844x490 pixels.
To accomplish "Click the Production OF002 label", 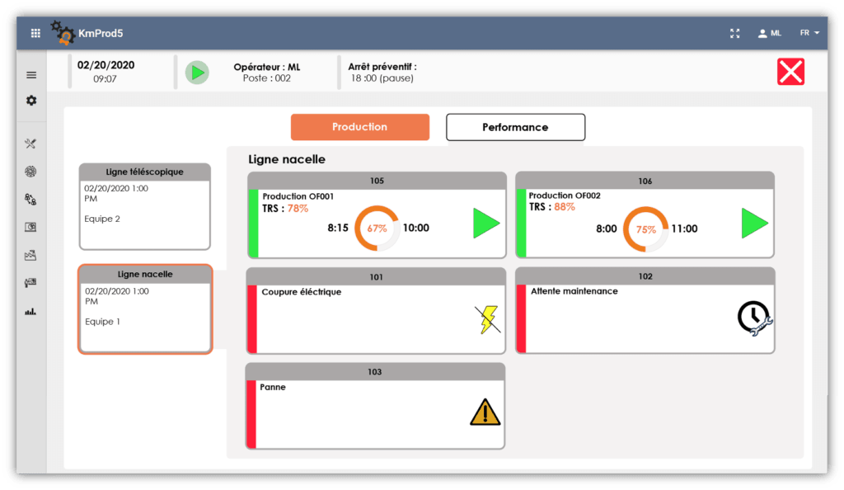I will coord(565,196).
